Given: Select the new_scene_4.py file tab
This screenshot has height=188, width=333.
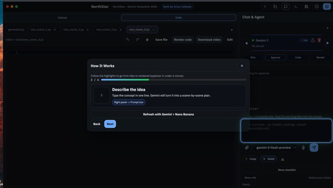Looking at the screenshot, I should [139, 30].
